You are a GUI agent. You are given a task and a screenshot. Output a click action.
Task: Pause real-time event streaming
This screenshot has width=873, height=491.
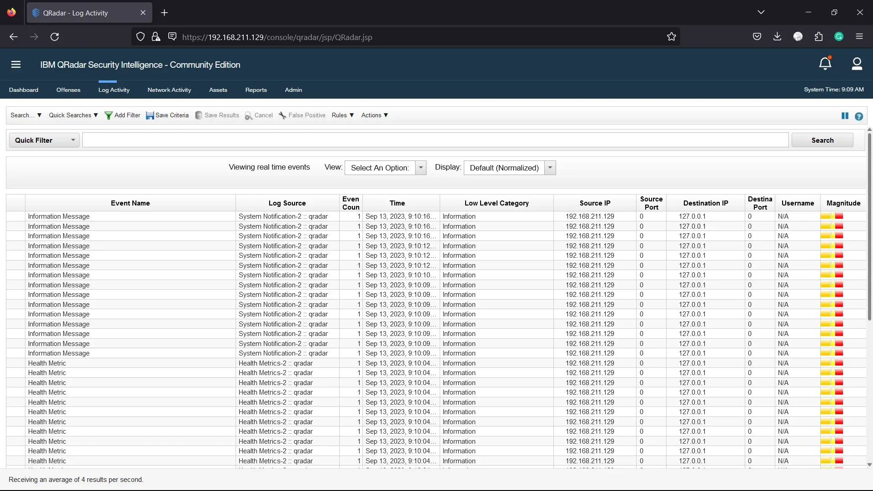pyautogui.click(x=845, y=116)
